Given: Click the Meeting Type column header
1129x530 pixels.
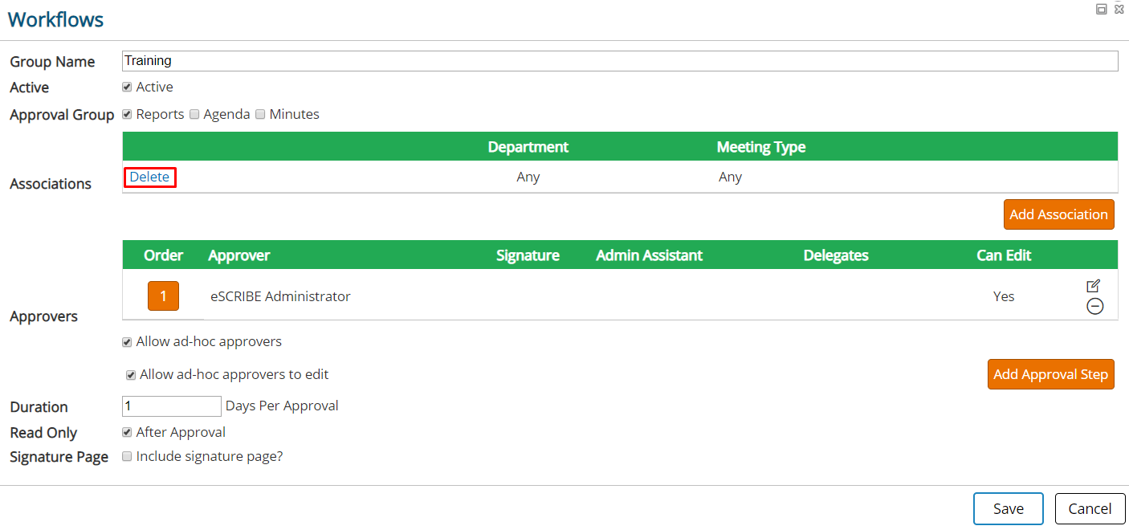Looking at the screenshot, I should (761, 147).
